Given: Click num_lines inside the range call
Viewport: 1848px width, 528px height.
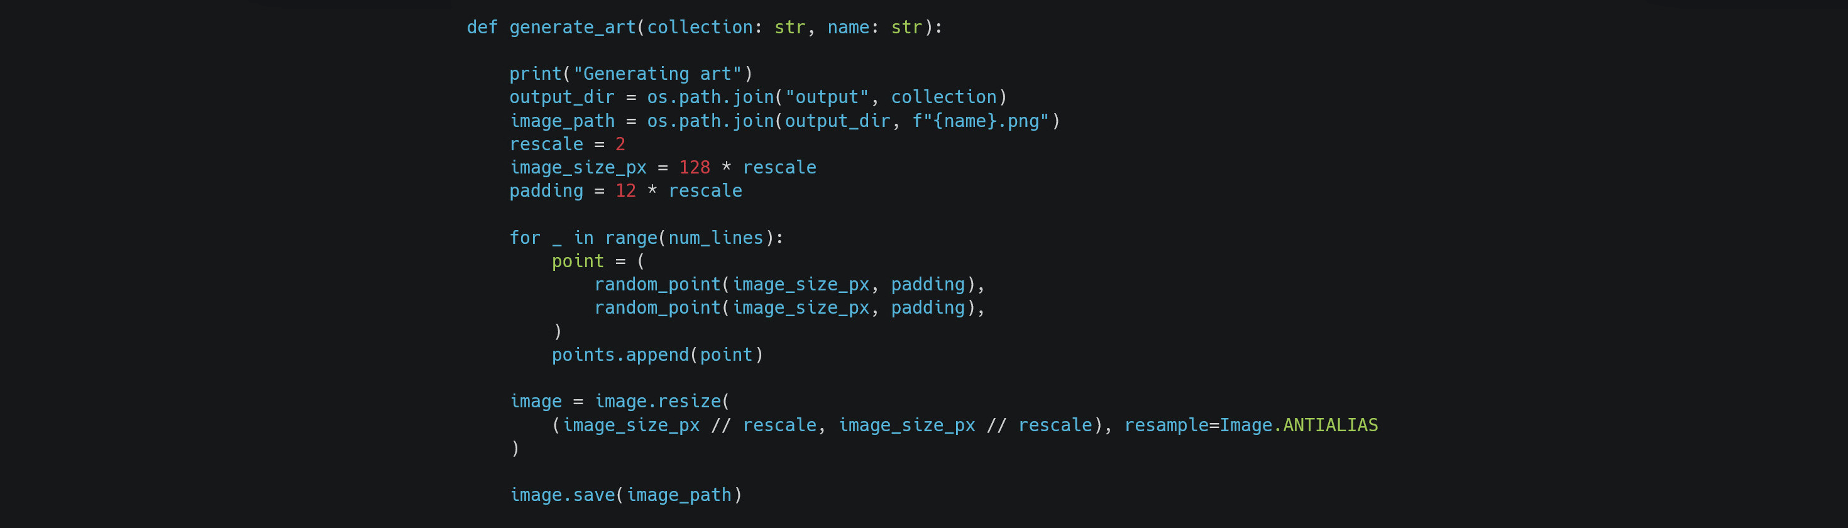Looking at the screenshot, I should (715, 238).
